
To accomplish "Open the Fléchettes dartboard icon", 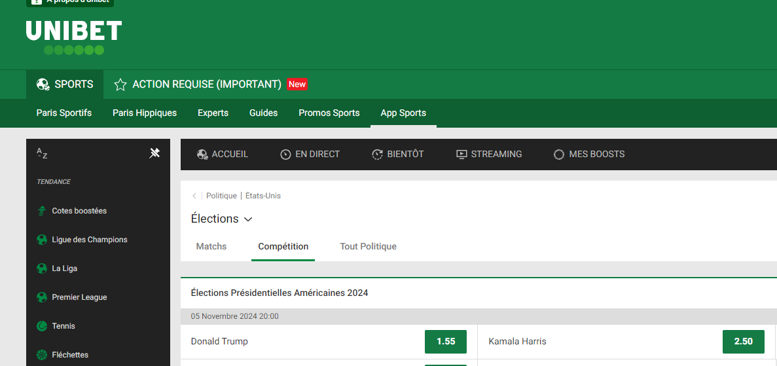I will point(42,355).
